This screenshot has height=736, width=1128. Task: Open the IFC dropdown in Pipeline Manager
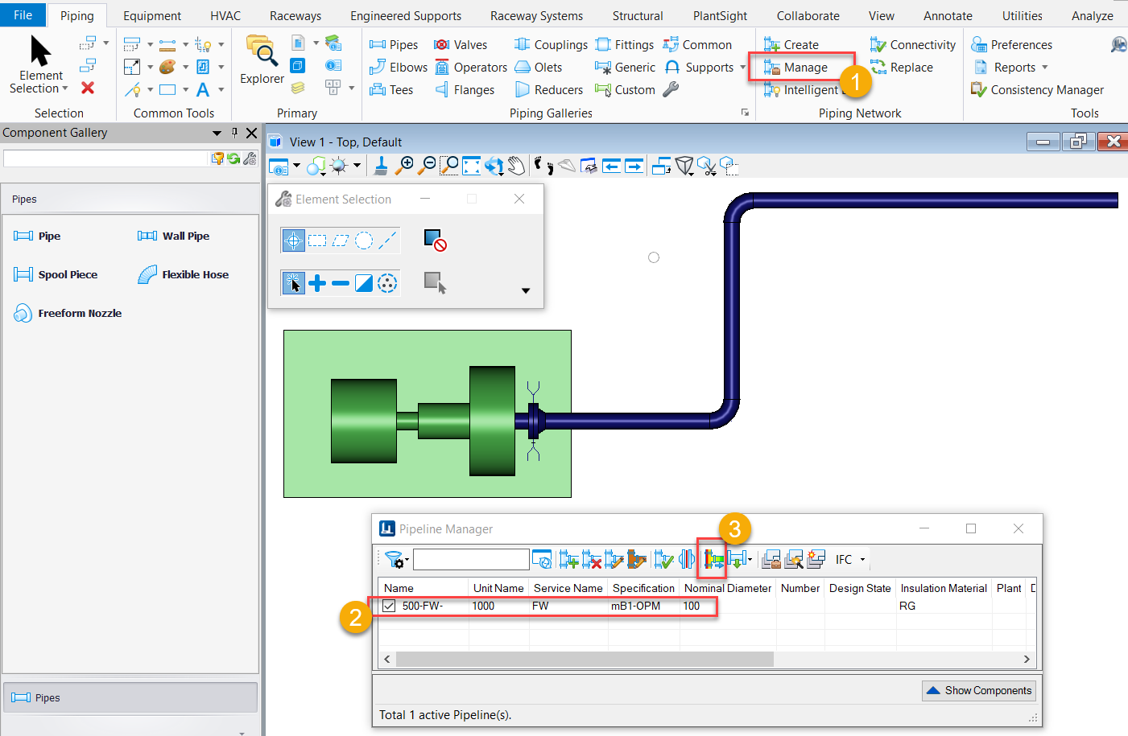863,559
